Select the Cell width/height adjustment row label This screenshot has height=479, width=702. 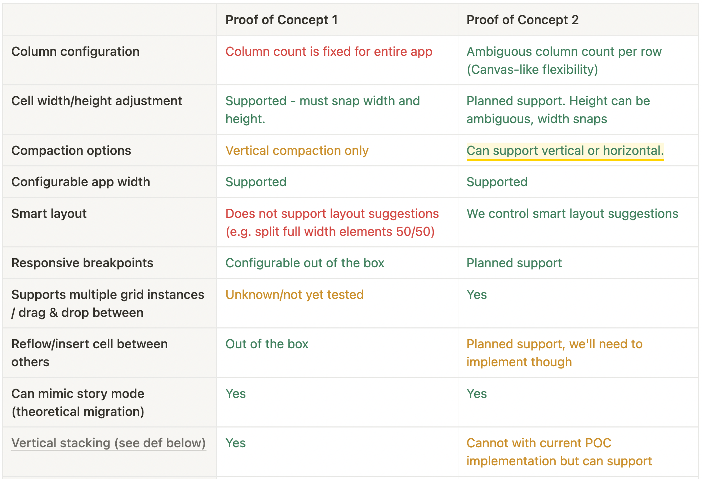point(97,101)
